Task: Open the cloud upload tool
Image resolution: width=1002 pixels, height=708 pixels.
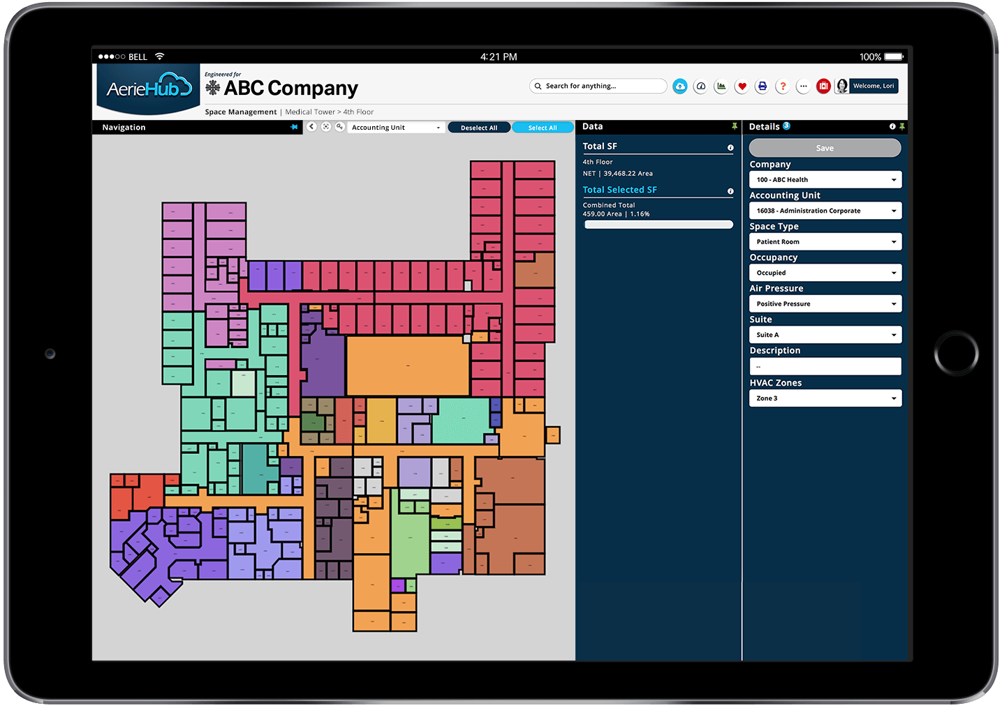Action: [680, 86]
